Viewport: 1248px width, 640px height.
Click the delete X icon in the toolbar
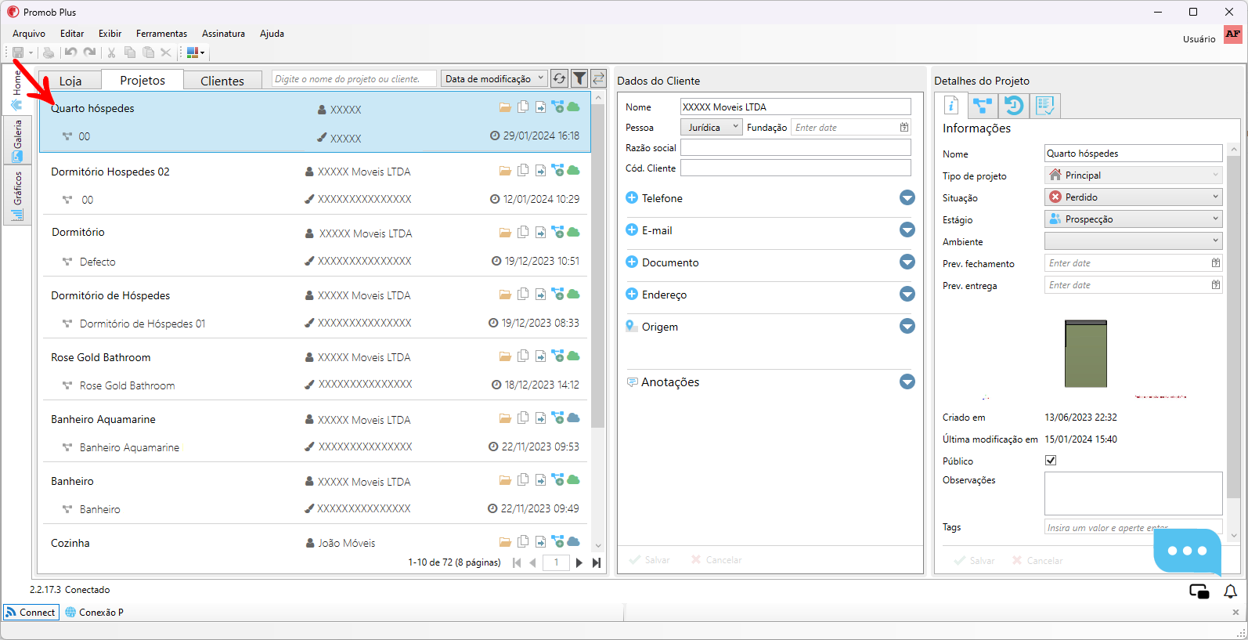coord(166,52)
